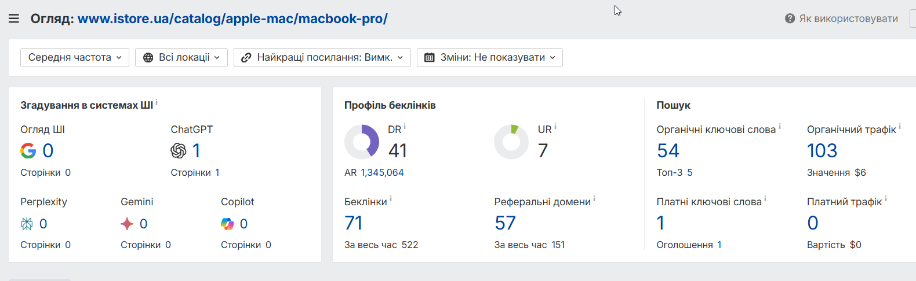
Task: Open the hamburger menu icon
Action: coord(14,19)
